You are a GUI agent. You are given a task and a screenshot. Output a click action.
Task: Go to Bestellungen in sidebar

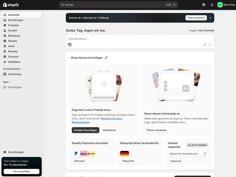point(22,20)
